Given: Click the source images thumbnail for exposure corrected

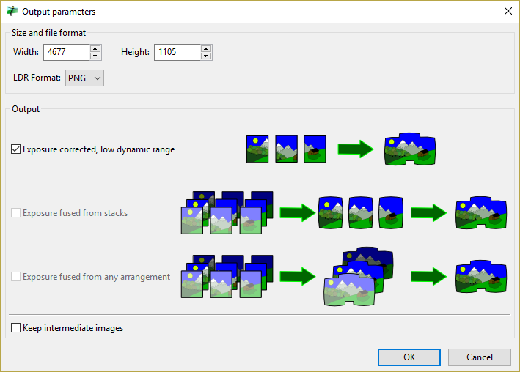Looking at the screenshot, I should click(x=285, y=149).
